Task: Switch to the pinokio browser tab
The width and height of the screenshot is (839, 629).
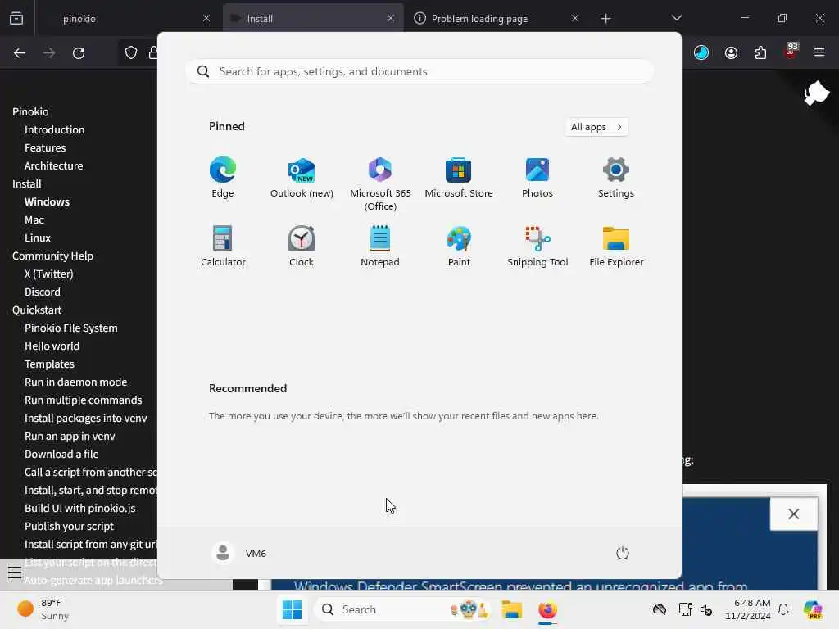Action: click(129, 18)
